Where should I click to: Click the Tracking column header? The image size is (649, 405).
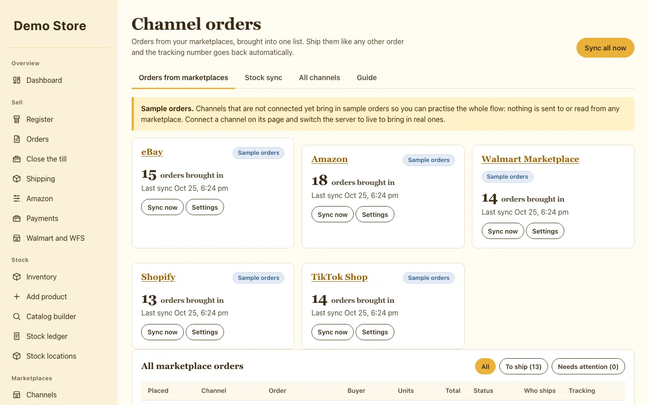[582, 391]
